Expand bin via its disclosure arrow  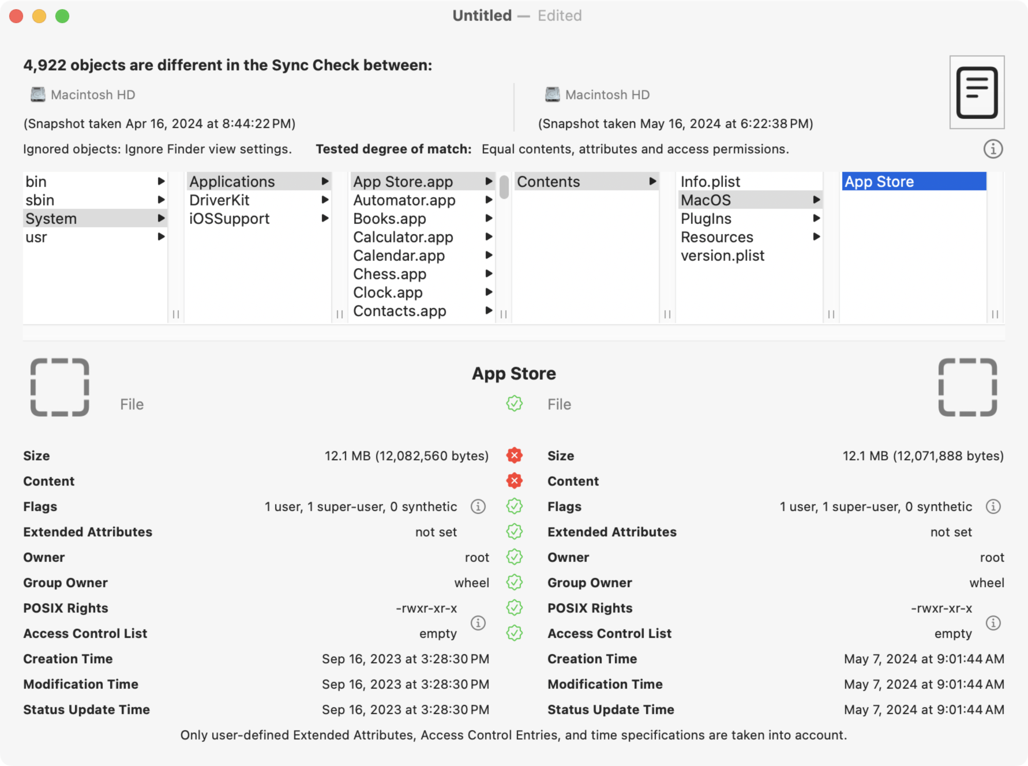162,181
